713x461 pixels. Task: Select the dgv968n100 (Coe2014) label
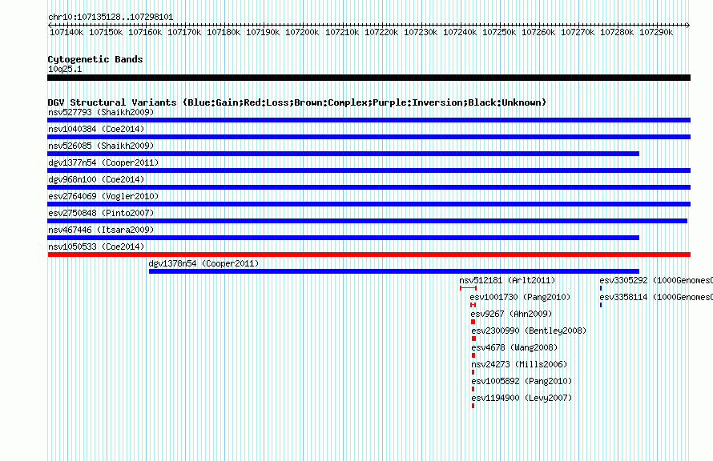[x=96, y=179]
